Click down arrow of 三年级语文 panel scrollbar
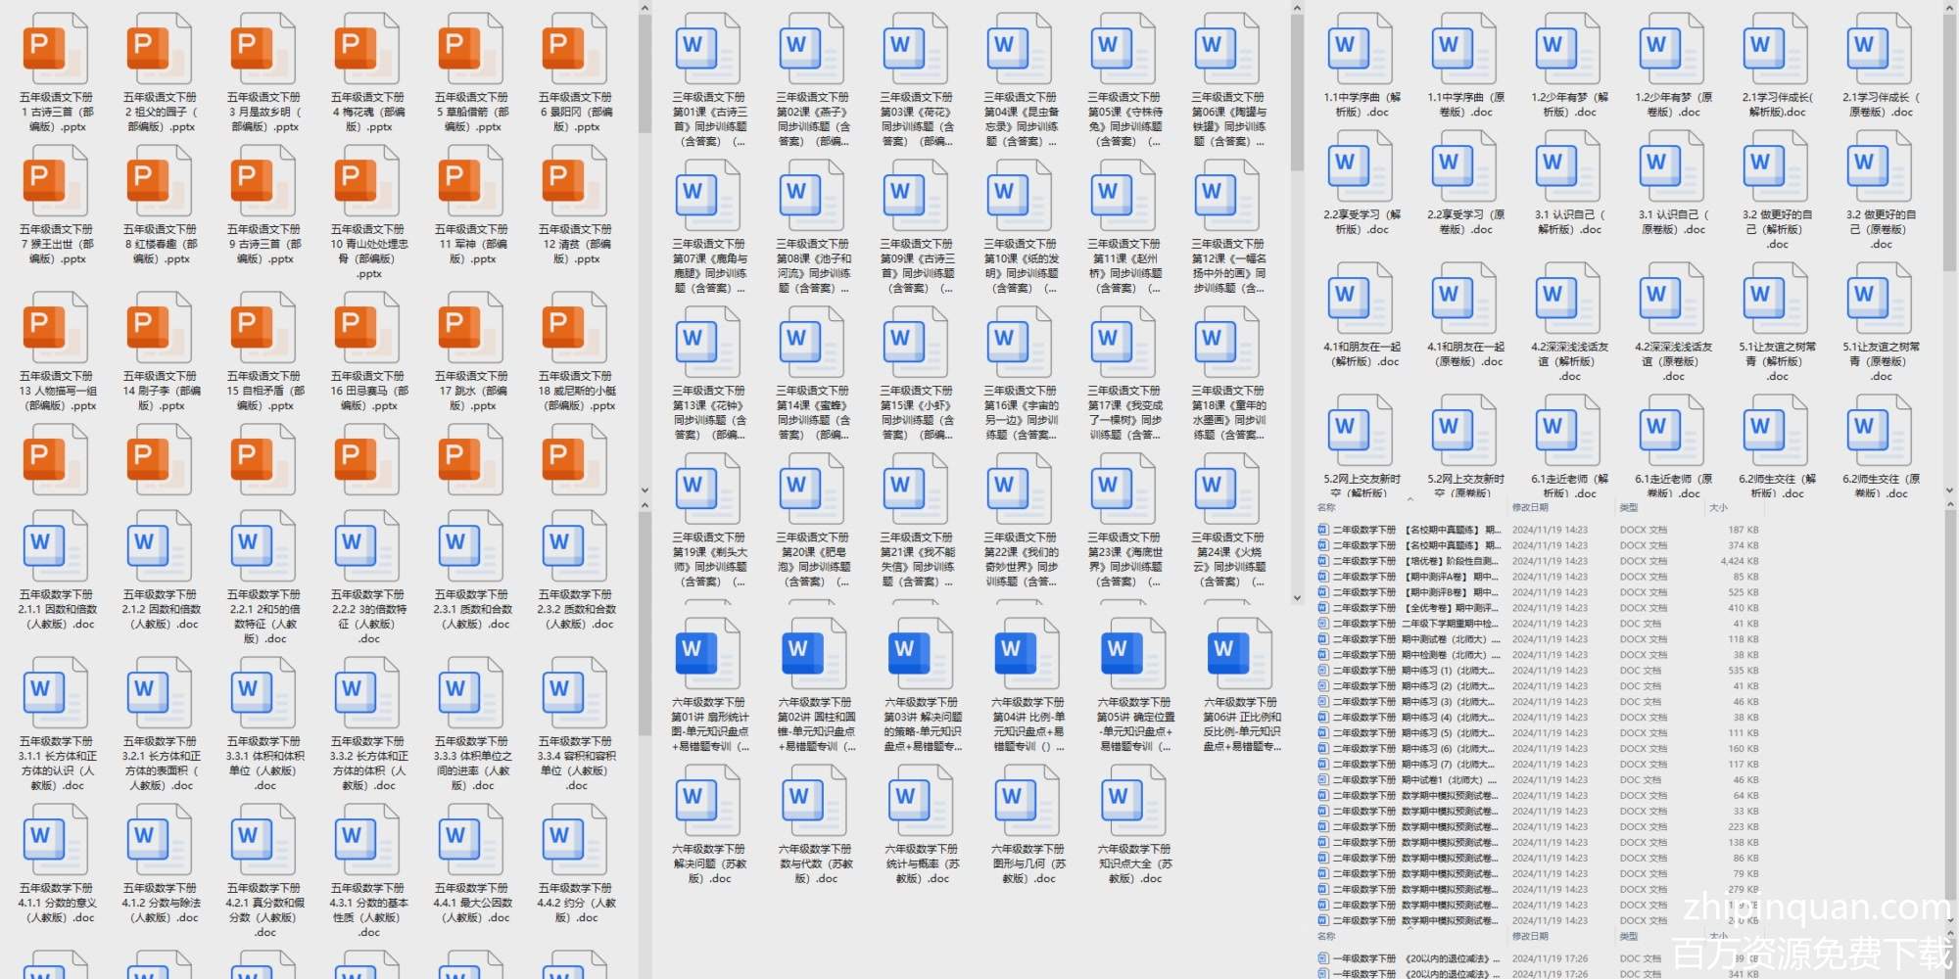 pyautogui.click(x=1297, y=597)
